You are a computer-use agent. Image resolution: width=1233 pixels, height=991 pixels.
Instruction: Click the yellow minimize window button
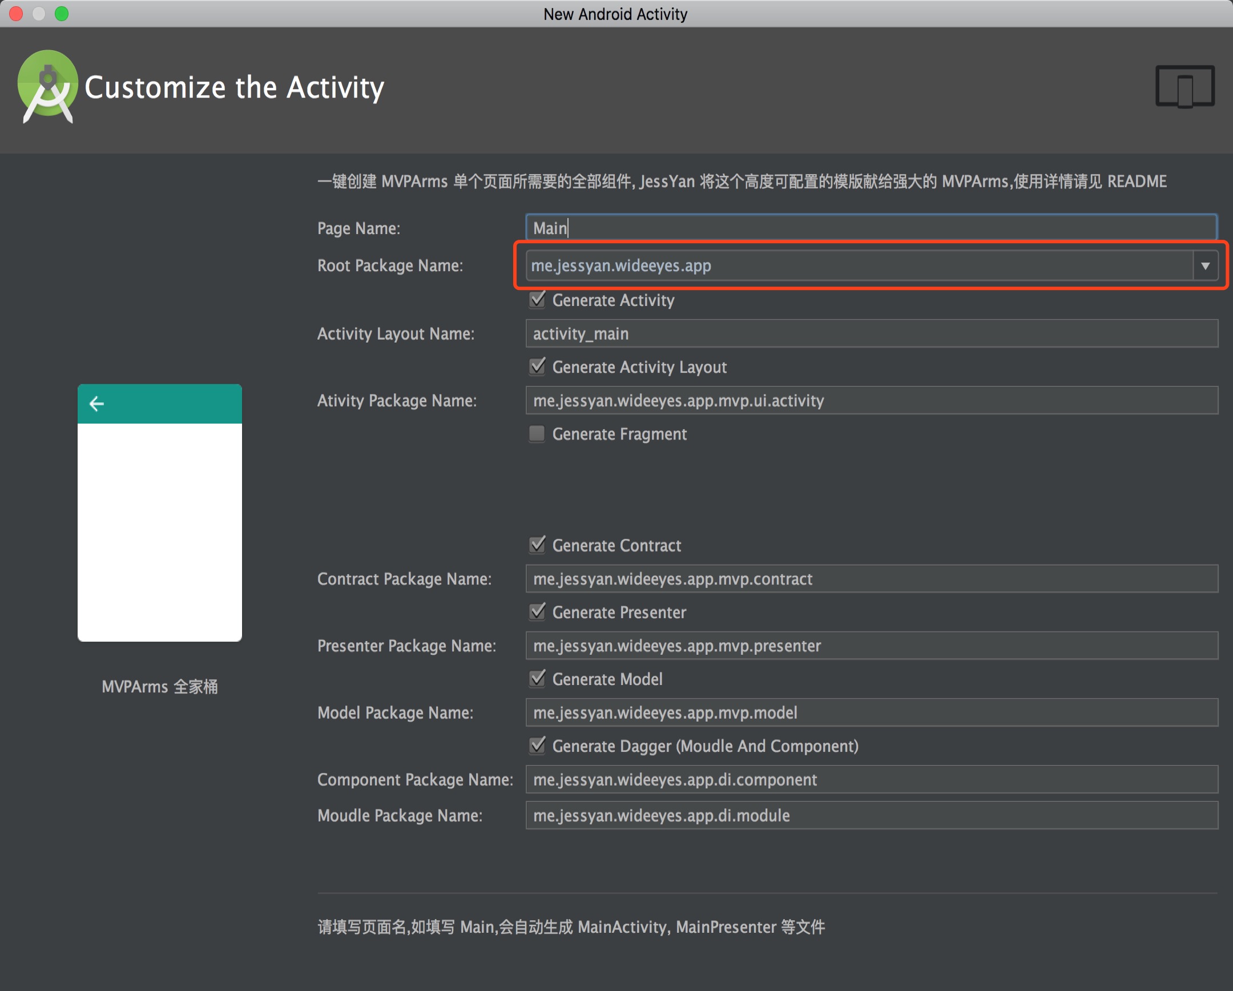(39, 13)
